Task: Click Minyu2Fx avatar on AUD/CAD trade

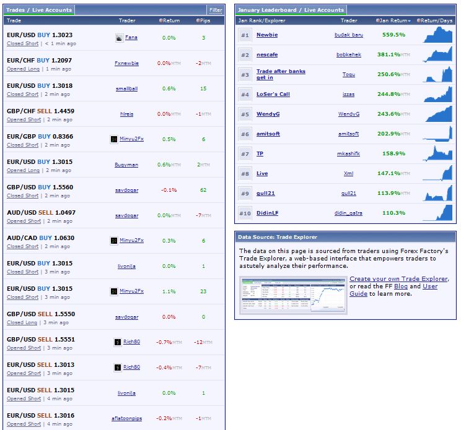Action: (x=113, y=241)
